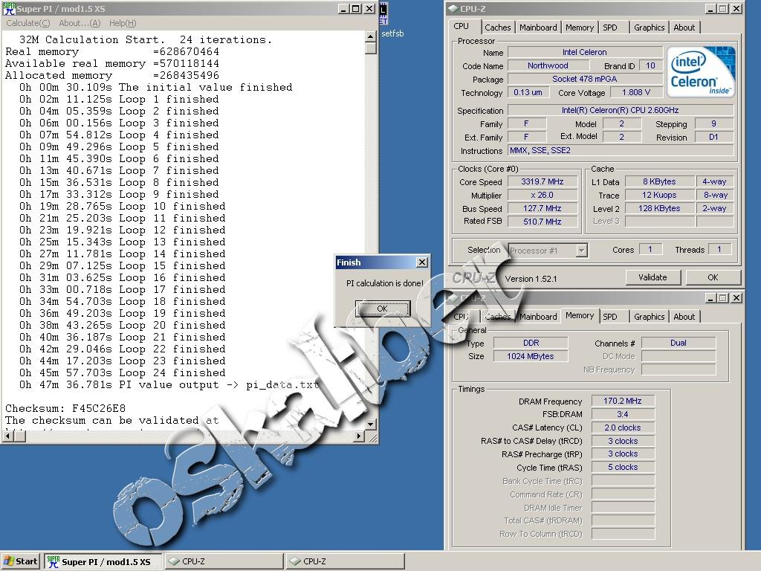Image resolution: width=761 pixels, height=571 pixels.
Task: Click Super PI vertical scrollbar up arrow
Action: point(370,36)
